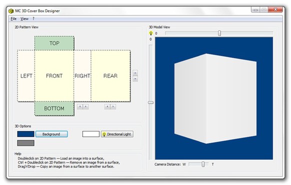Click the '2D Pattern View' group label

(x=26, y=27)
